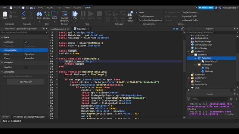Click the Filter workspace search field
239x134 pixels.
point(212,32)
